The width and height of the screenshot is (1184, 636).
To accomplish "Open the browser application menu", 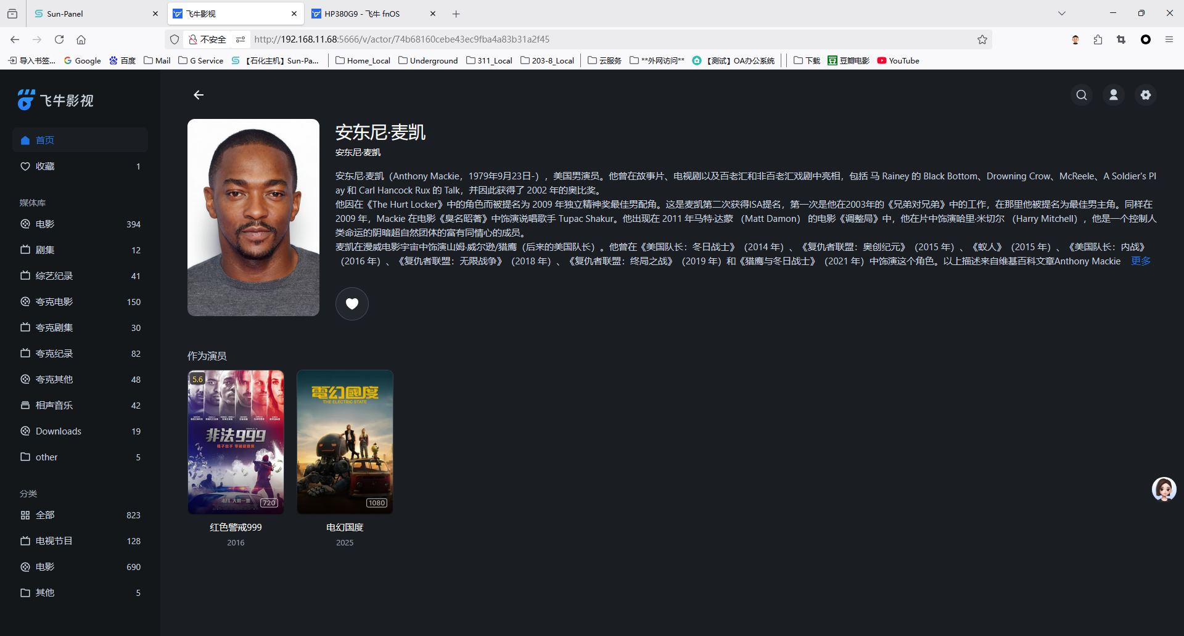I will (1169, 39).
